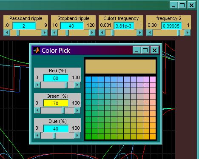The width and height of the screenshot is (199, 159).
Task: Click the Red percentage field showing 80
Action: pos(56,78)
